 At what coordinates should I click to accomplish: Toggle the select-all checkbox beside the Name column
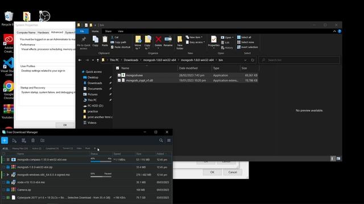pos(118,68)
